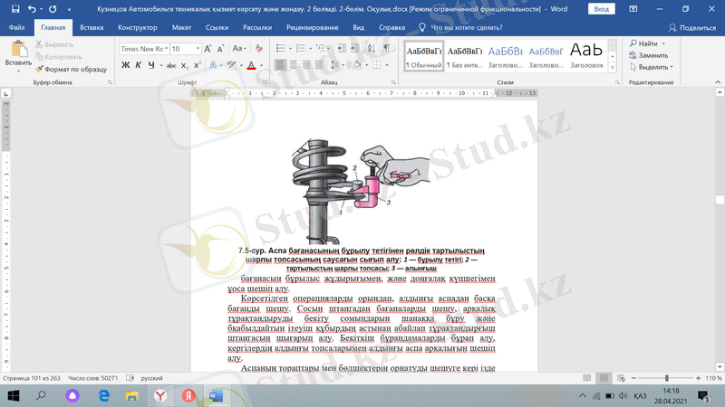This screenshot has width=725, height=407.
Task: Click the zoom slider in the status bar
Action: pyautogui.click(x=666, y=377)
